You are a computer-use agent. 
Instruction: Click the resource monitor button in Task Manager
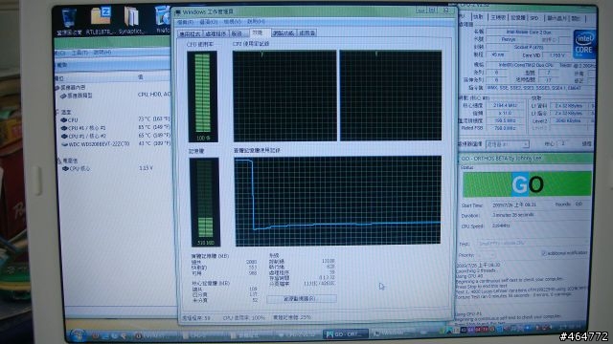coord(301,299)
